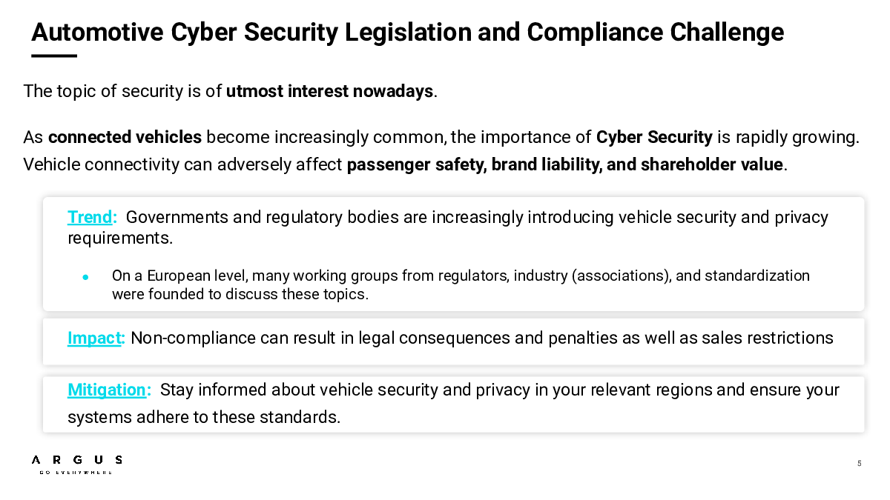Image resolution: width=890 pixels, height=500 pixels.
Task: Click the black underline bar below title
Action: point(54,56)
